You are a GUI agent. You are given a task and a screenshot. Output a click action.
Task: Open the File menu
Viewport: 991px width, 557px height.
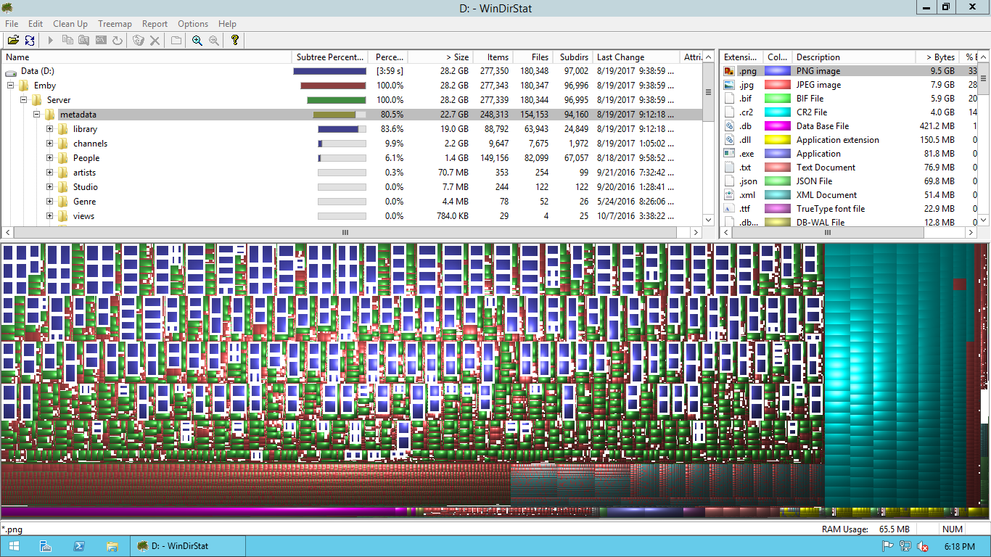[x=12, y=24]
